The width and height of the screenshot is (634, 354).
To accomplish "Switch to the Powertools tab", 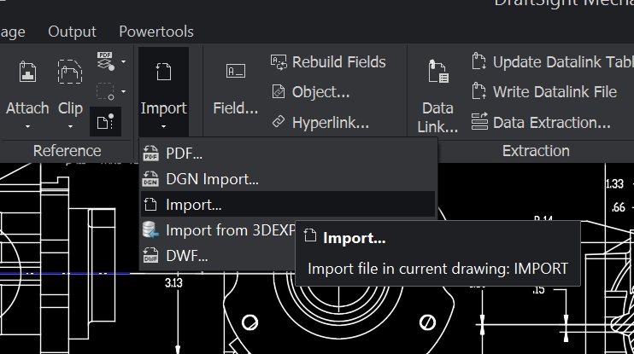I will (156, 32).
